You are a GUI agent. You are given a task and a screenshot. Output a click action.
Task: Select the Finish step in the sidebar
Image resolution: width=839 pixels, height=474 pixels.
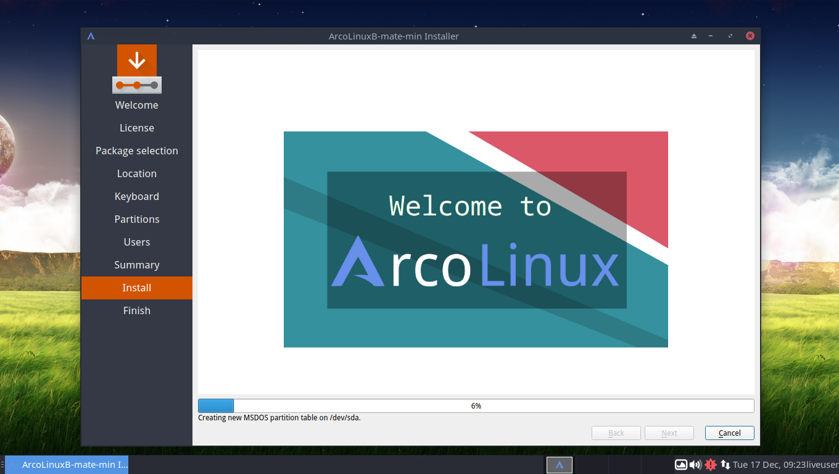[x=137, y=310]
